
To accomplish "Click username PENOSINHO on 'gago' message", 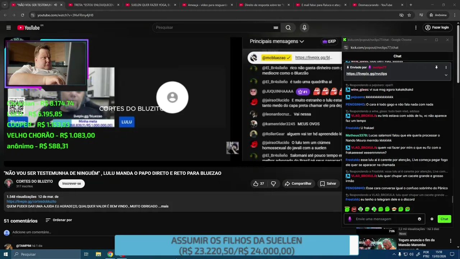I will 355,104.
